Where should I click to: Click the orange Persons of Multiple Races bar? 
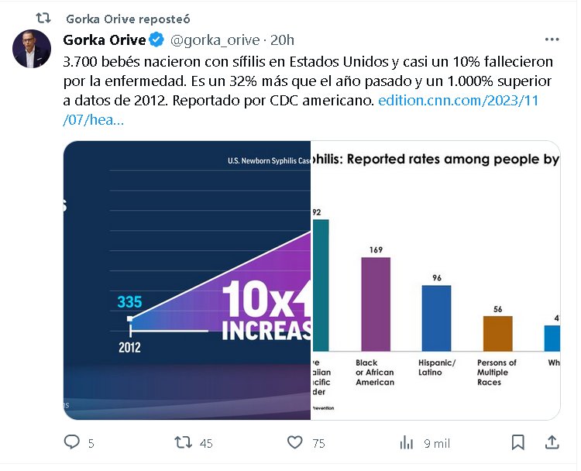pyautogui.click(x=497, y=333)
